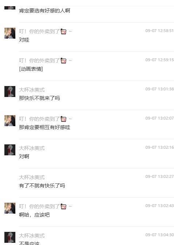Click 大杯冰美式 avatar beside 不是应该 message
This screenshot has height=245, width=174.
[10, 237]
